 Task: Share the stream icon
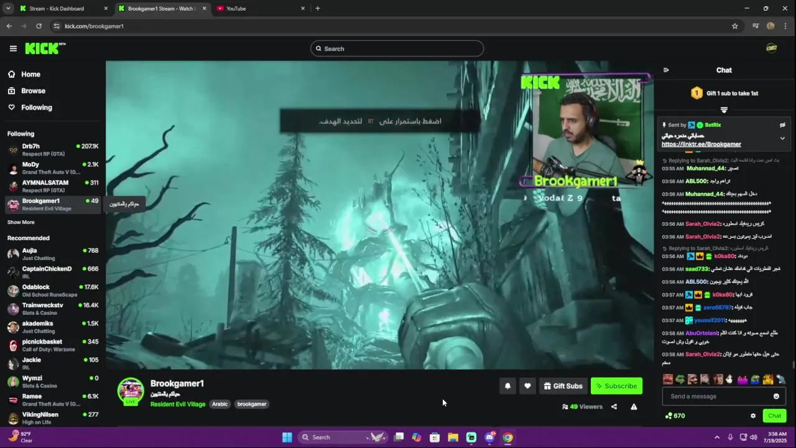click(614, 407)
